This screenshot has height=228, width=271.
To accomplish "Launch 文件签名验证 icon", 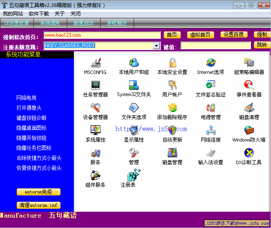I will (x=211, y=84).
